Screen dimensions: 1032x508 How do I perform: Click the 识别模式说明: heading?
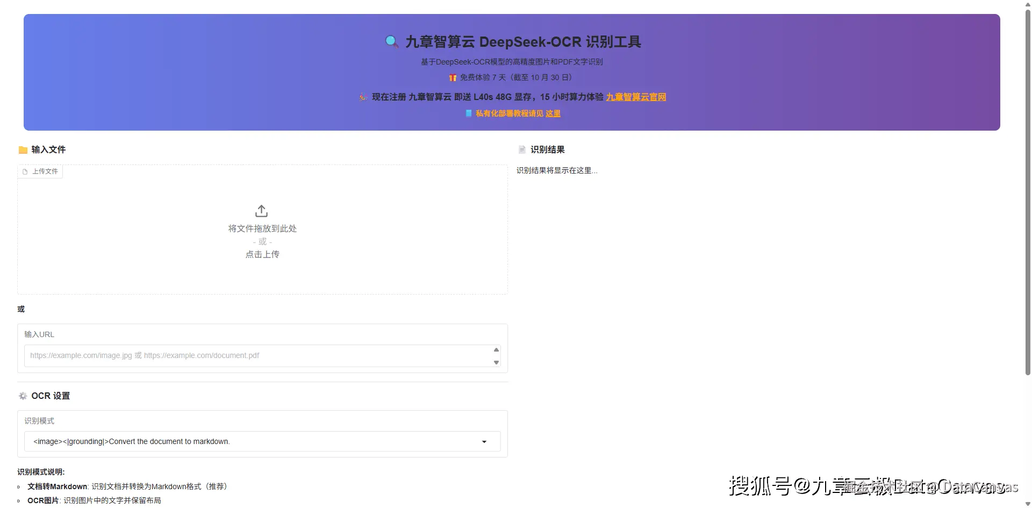tap(41, 472)
